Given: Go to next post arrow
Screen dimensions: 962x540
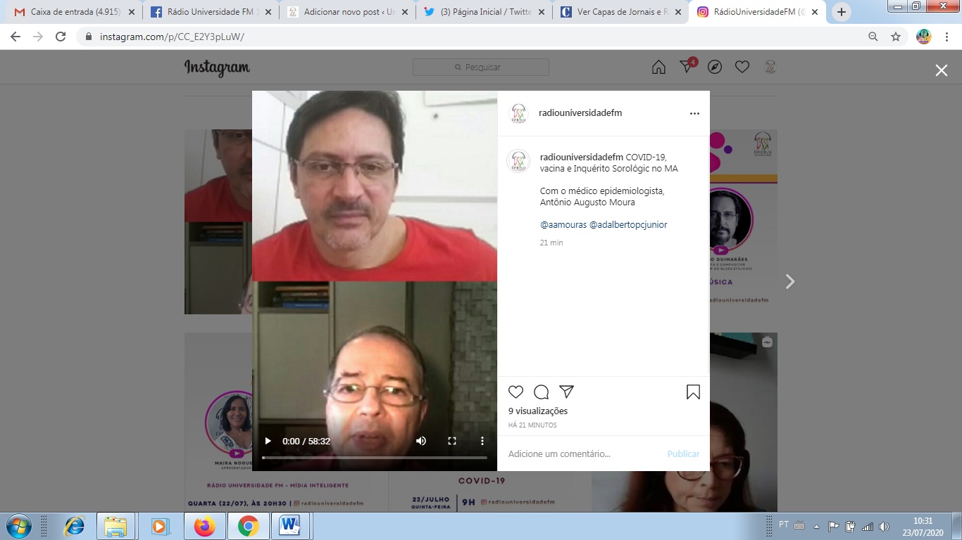Looking at the screenshot, I should 790,281.
